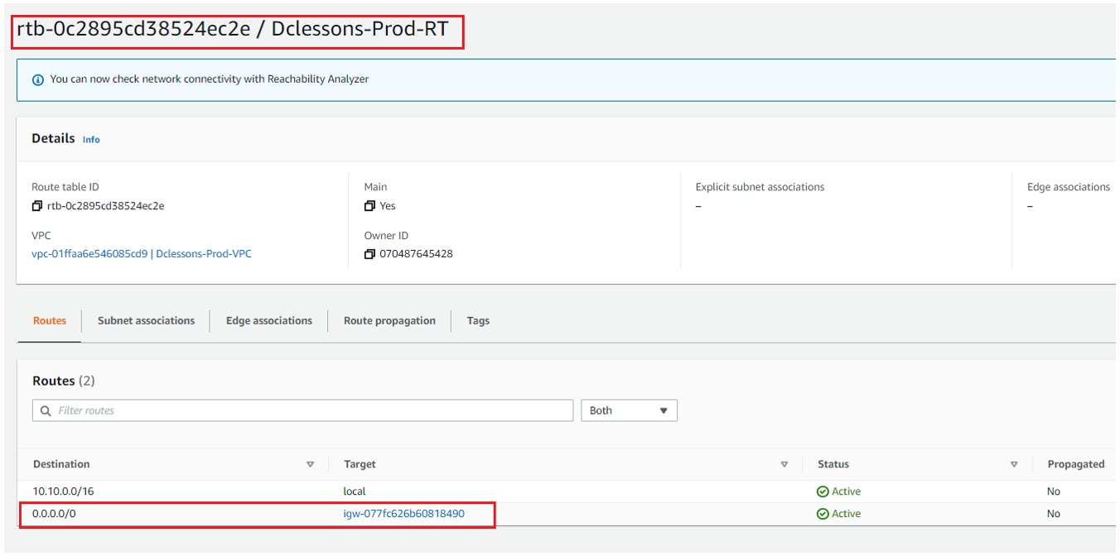The width and height of the screenshot is (1120, 556).
Task: Open internet gateway igw-077fc626b60818490 link
Action: (x=403, y=514)
